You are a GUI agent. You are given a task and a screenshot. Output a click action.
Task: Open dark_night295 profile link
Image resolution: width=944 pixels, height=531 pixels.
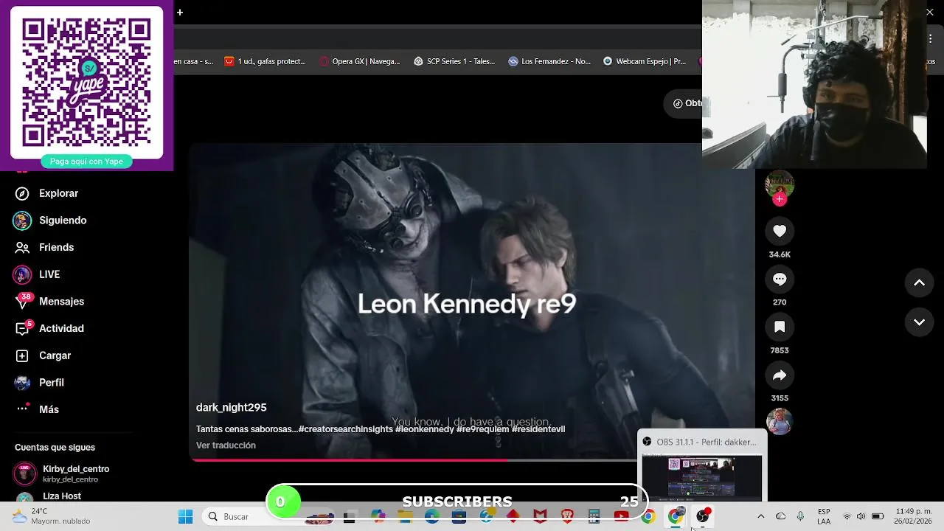[x=231, y=407]
